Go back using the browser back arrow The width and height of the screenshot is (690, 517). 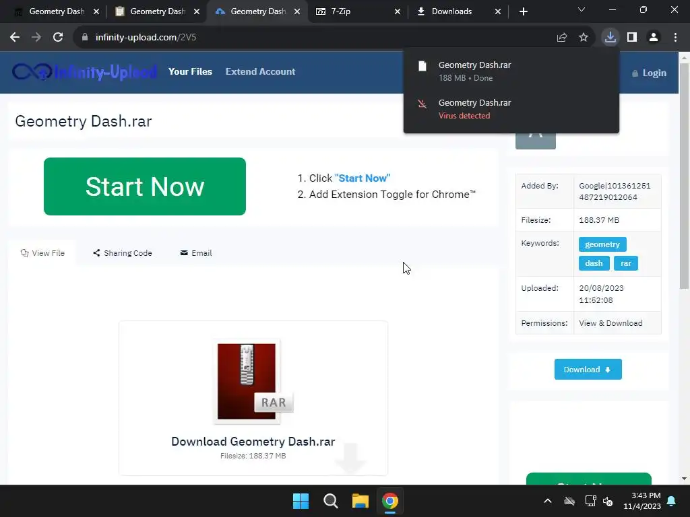pos(15,38)
